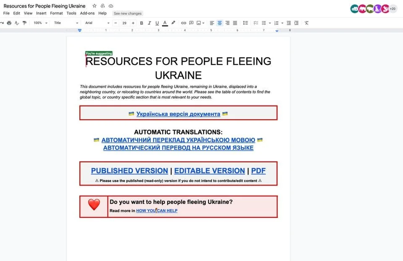Click the See new changes button

(x=128, y=13)
